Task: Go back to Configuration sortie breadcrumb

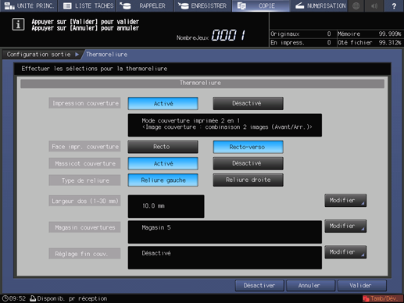Action: pos(41,55)
